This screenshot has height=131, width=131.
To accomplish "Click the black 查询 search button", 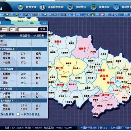I will [43, 29].
